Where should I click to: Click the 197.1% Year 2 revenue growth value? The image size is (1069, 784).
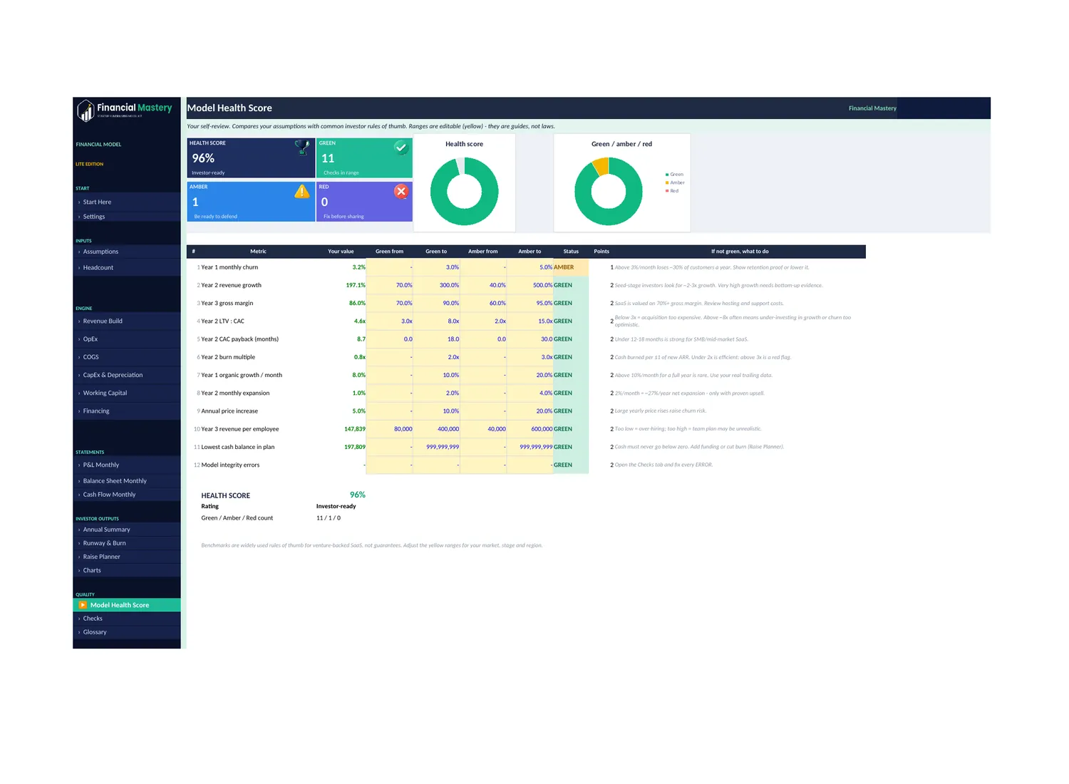point(356,285)
